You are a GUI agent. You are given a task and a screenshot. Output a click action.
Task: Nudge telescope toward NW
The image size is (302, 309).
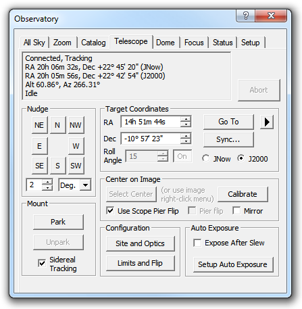point(76,125)
